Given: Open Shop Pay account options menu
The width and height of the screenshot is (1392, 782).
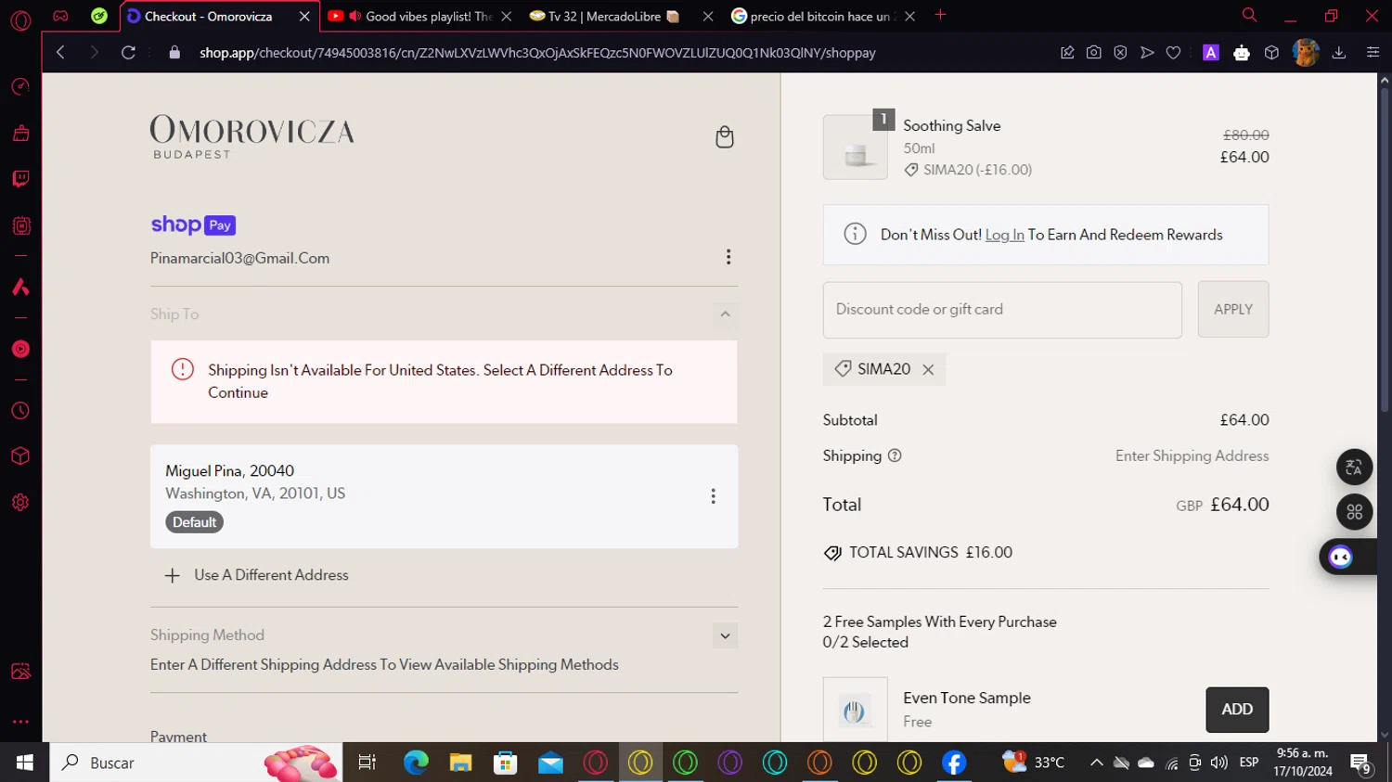Looking at the screenshot, I should (x=728, y=257).
